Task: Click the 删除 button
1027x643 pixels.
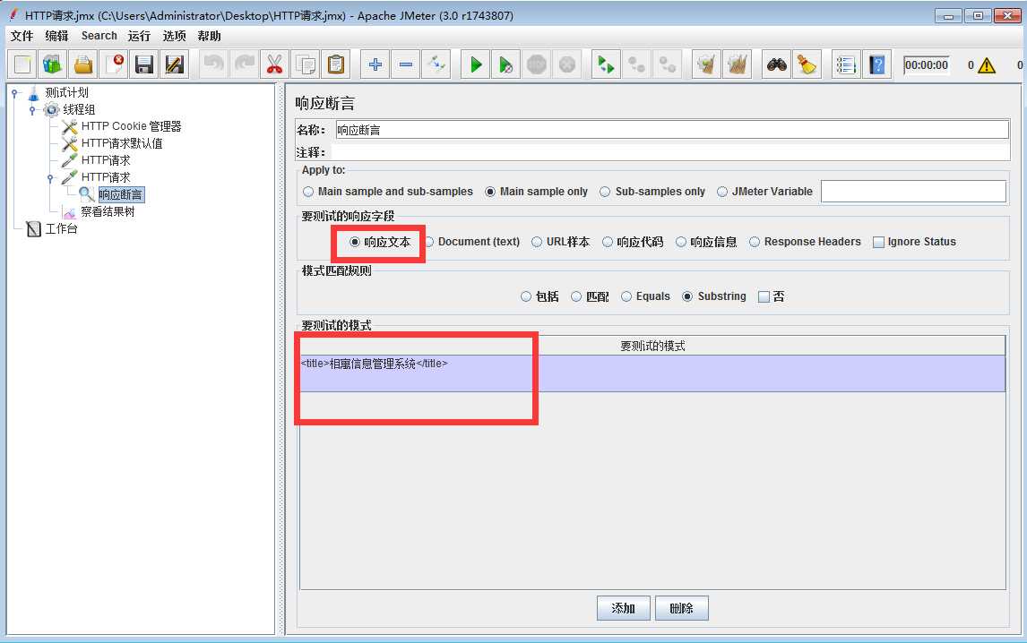Action: [x=682, y=608]
